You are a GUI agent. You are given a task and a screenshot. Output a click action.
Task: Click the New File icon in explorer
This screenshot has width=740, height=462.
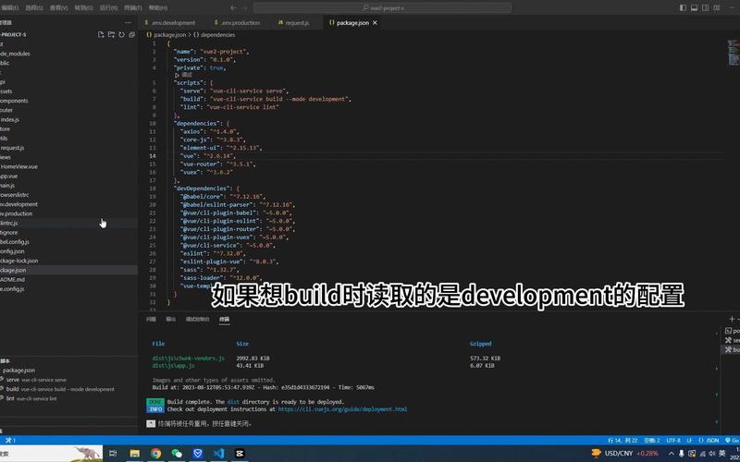101,34
